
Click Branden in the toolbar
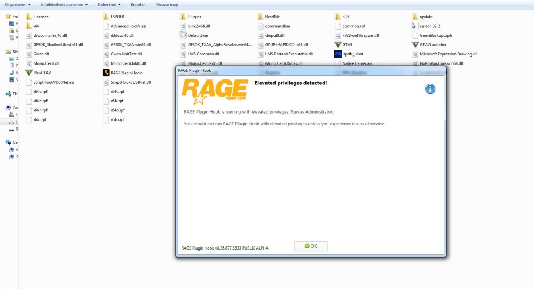138,5
